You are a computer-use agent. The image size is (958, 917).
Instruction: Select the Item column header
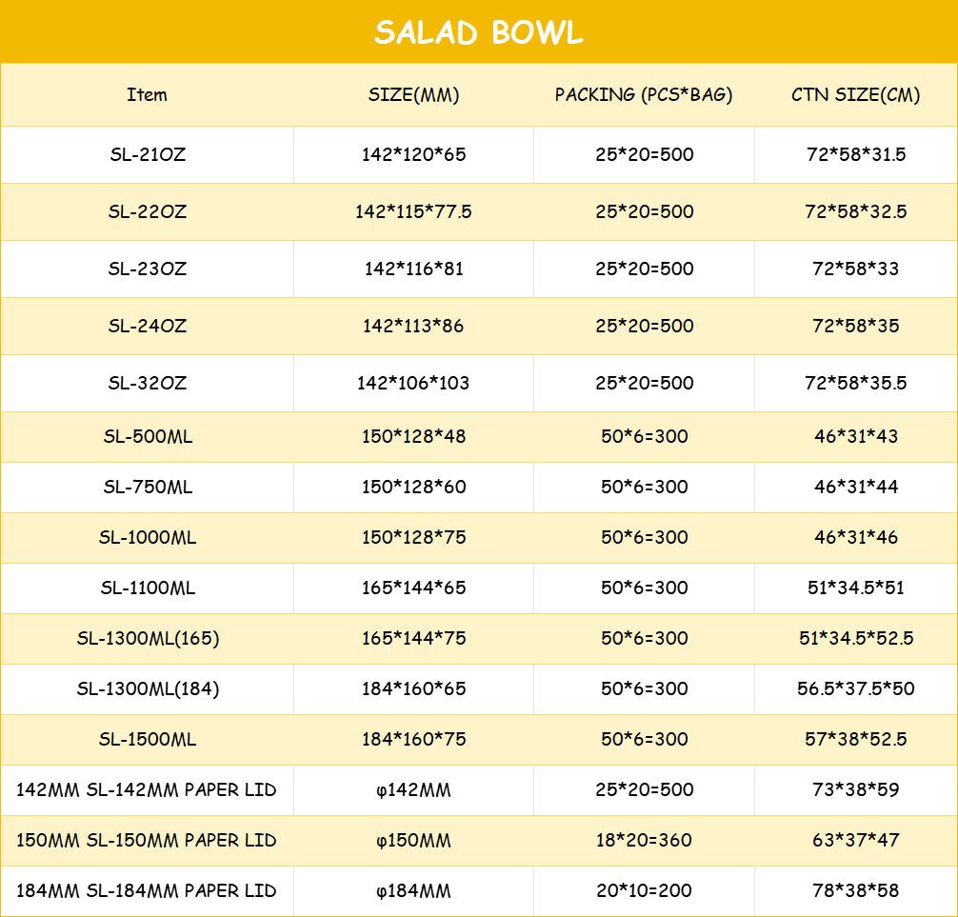click(x=147, y=94)
